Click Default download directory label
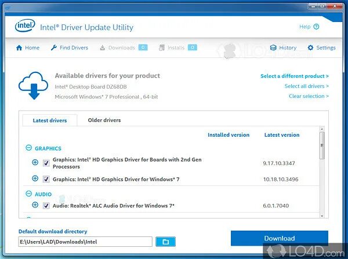 [x=53, y=231]
